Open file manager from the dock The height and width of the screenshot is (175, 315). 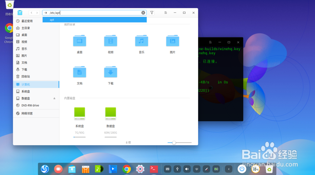click(x=72, y=169)
